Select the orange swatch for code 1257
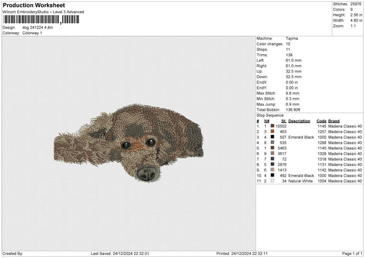Screen dimensions: 365x258 (x=273, y=131)
